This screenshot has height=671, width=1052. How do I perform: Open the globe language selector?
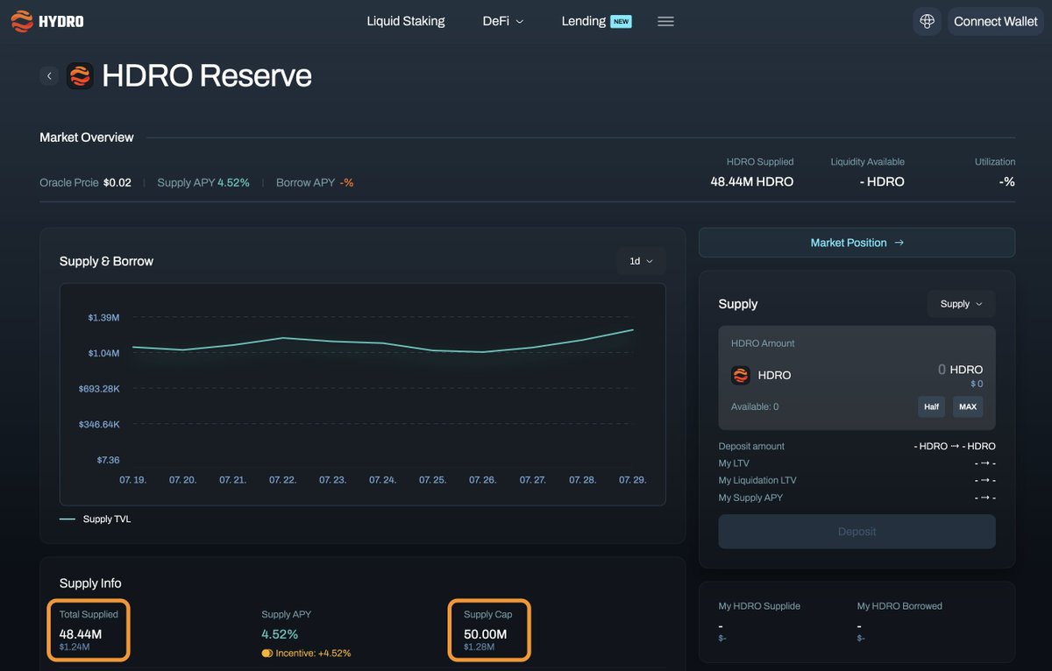927,21
